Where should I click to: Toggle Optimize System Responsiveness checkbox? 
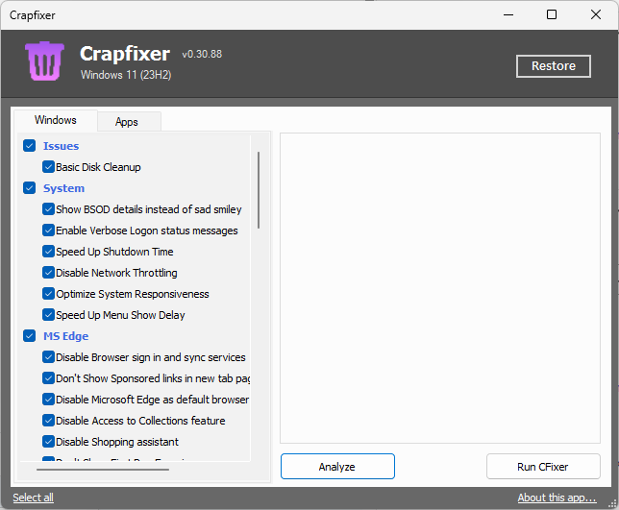[48, 294]
